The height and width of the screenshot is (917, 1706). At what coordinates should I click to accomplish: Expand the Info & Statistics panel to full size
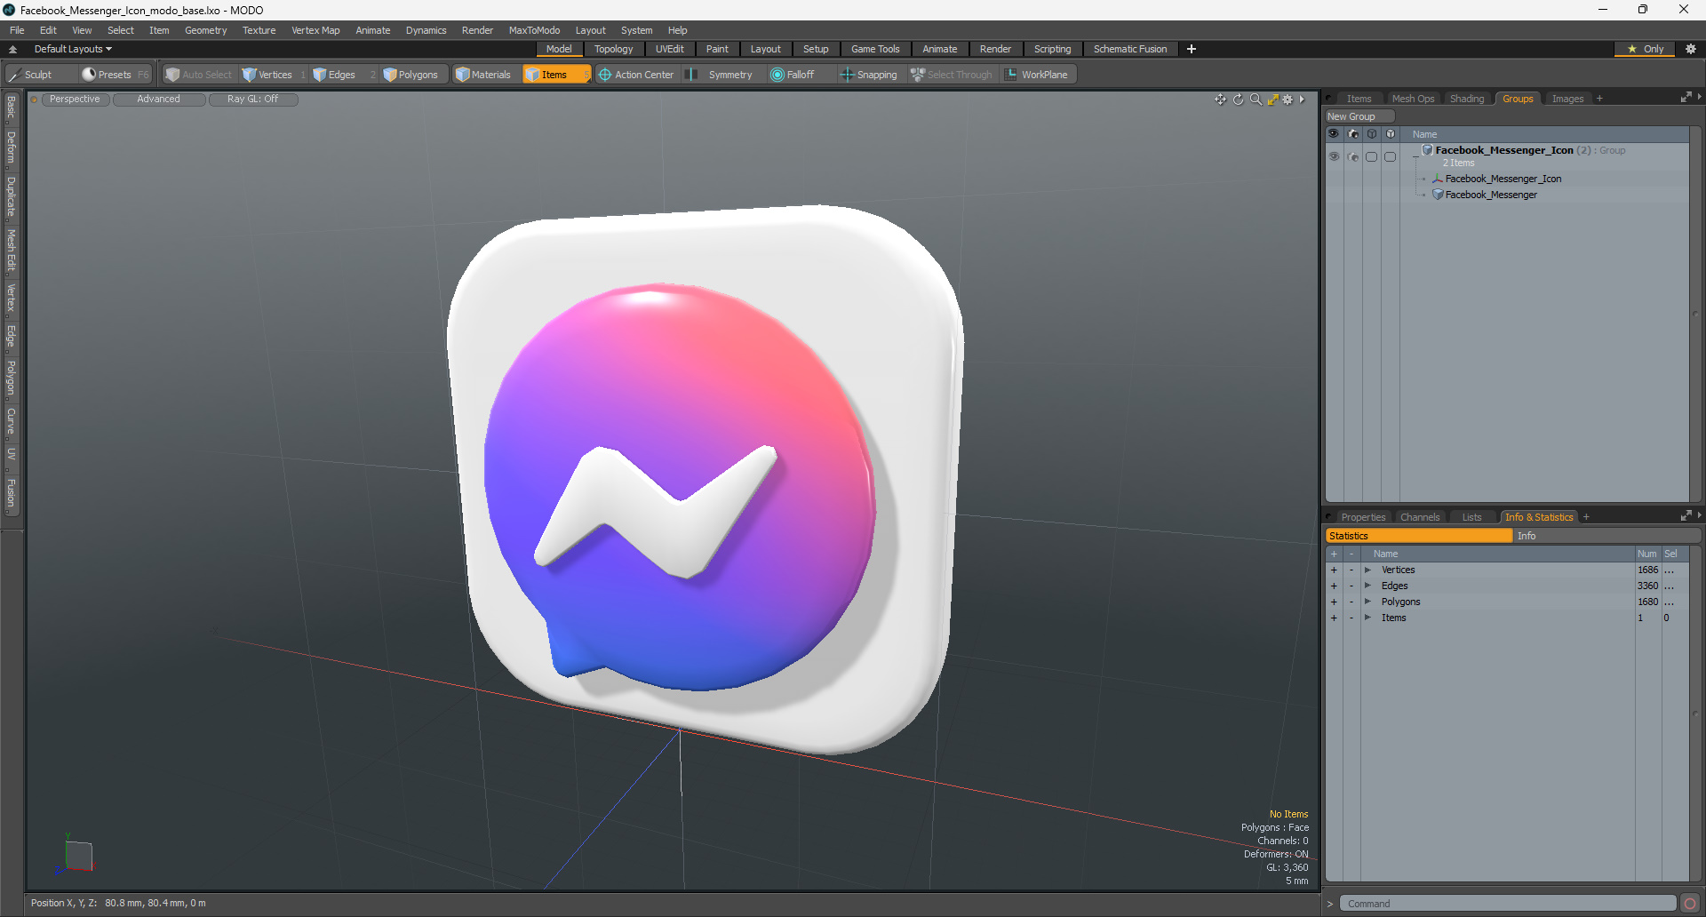coord(1686,516)
